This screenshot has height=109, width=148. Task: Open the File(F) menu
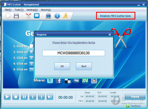click(x=8, y=10)
